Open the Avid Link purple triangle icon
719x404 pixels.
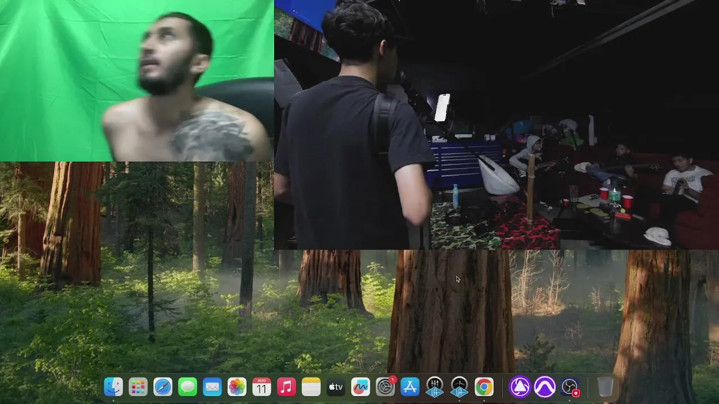click(520, 387)
